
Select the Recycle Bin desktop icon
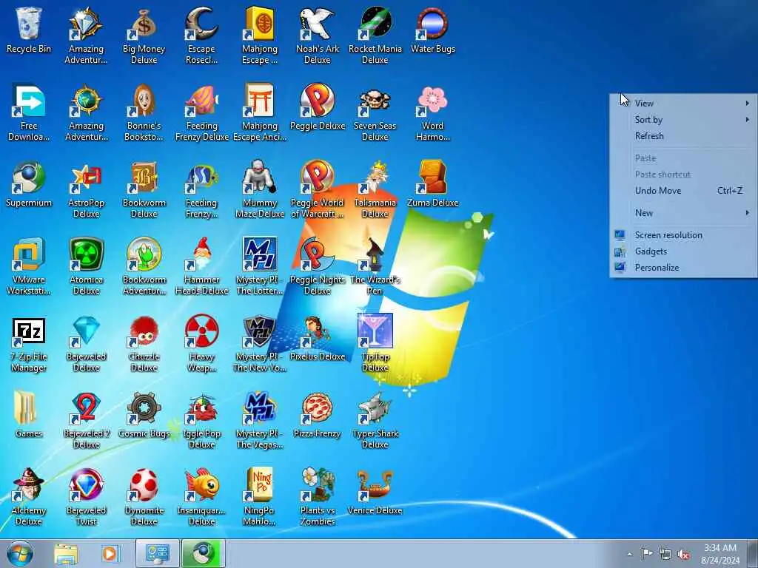click(x=29, y=30)
